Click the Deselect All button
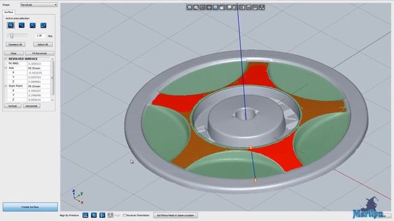Screen dimensions: 394x221 15,45
